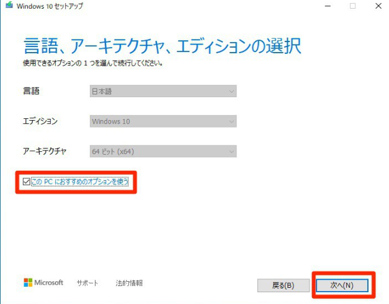Screen dimensions: 389x304
Task: Open the 言語 dropdown showing 日本語
Action: pos(163,92)
